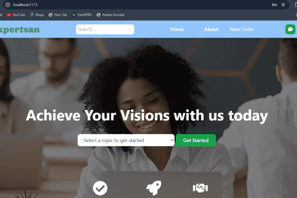
Task: Bookmark page with the star icon
Action: point(283,5)
